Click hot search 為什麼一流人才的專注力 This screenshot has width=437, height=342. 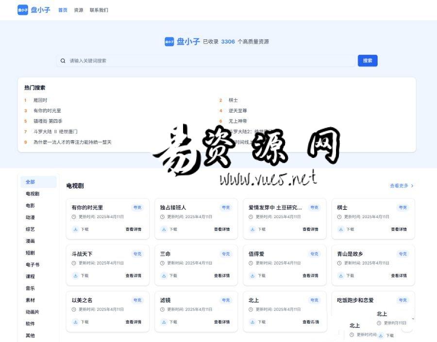[x=72, y=142]
